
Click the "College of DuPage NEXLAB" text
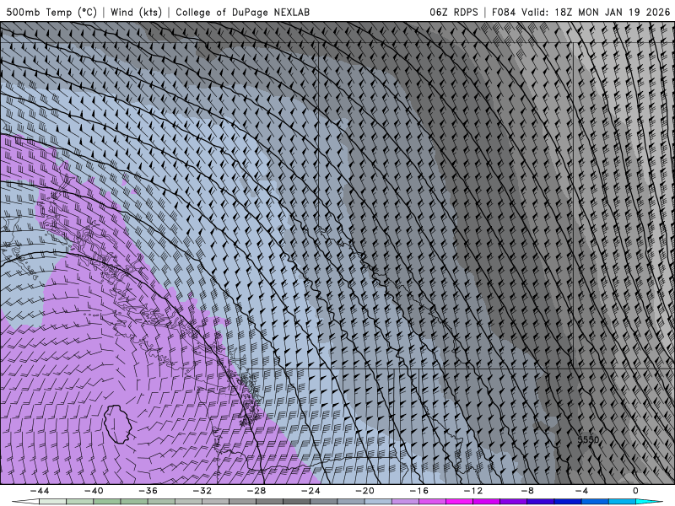coord(242,12)
